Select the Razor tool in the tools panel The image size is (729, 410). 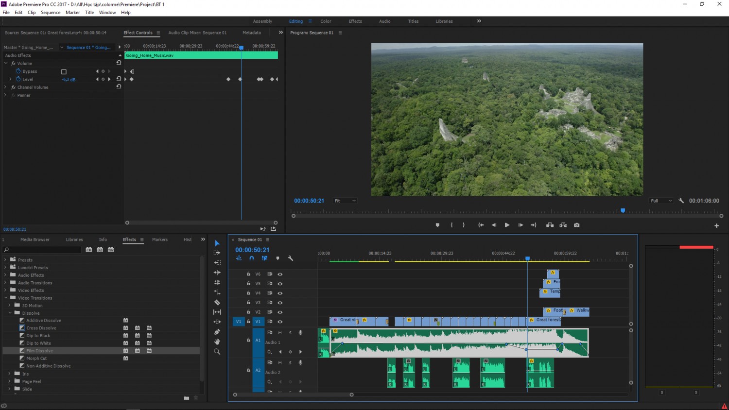217,302
